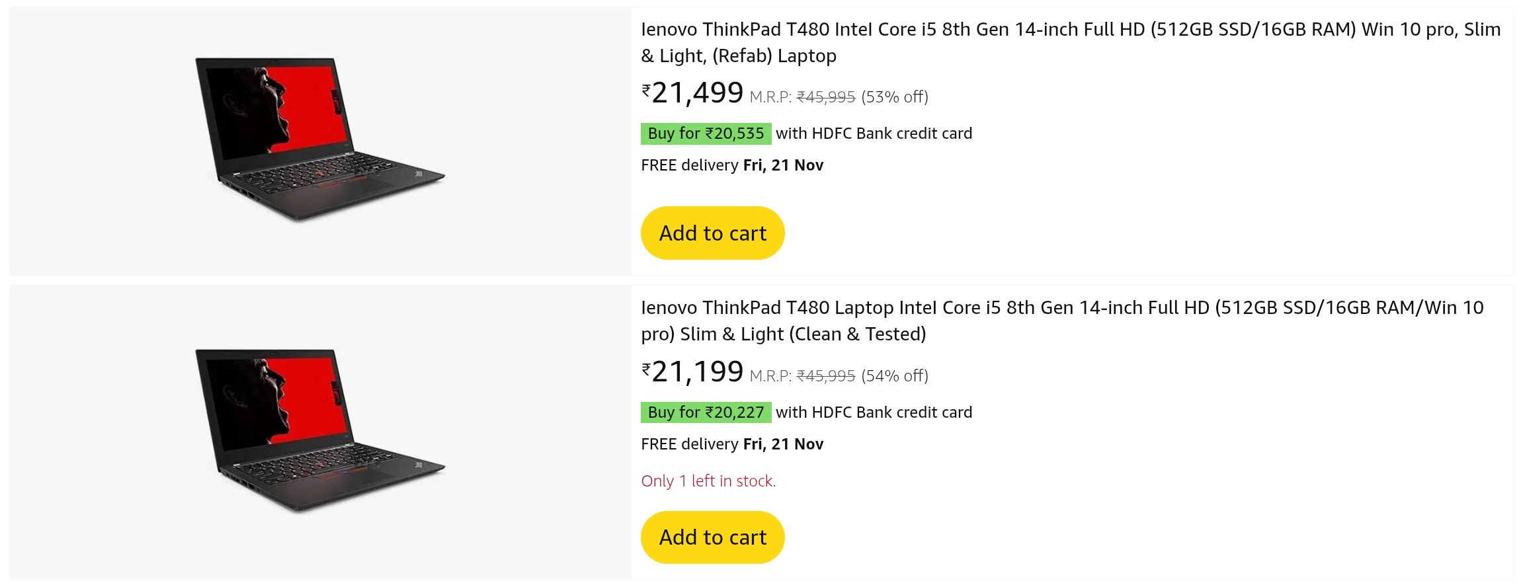Click the ThinkPad T480 (Refab) Laptop title
This screenshot has width=1523, height=583.
(1070, 42)
